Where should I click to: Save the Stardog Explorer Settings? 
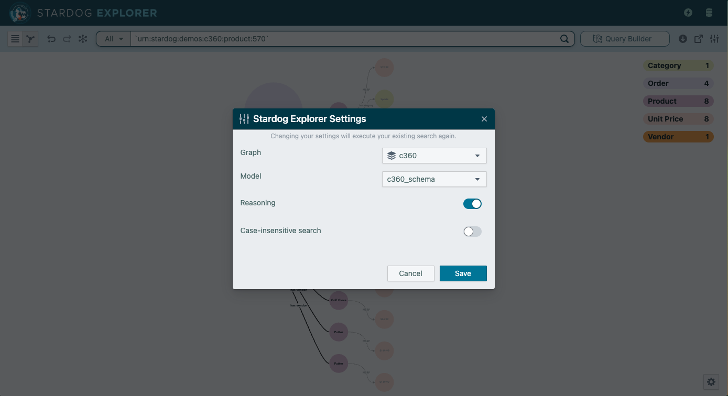pyautogui.click(x=463, y=273)
